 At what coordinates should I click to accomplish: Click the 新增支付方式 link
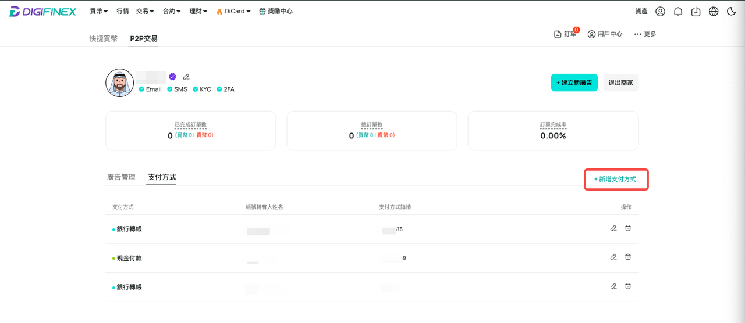pos(615,180)
